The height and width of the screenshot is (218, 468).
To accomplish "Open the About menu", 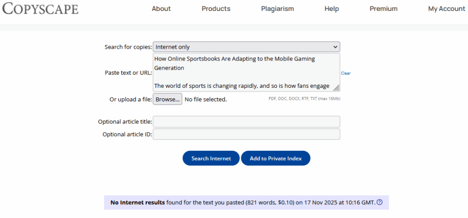I will [x=161, y=9].
